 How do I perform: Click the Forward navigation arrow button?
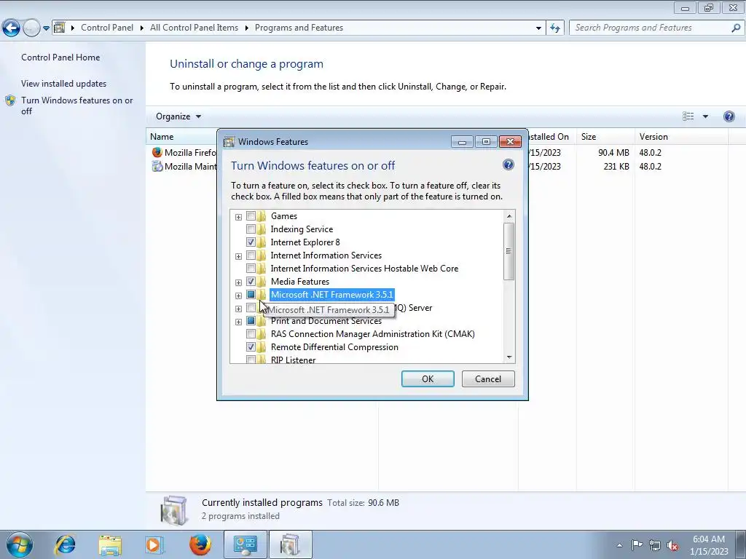click(x=31, y=28)
